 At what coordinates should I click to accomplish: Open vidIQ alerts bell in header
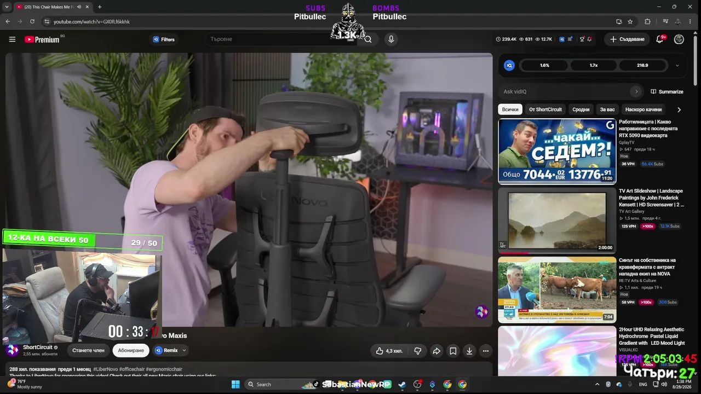click(x=590, y=39)
